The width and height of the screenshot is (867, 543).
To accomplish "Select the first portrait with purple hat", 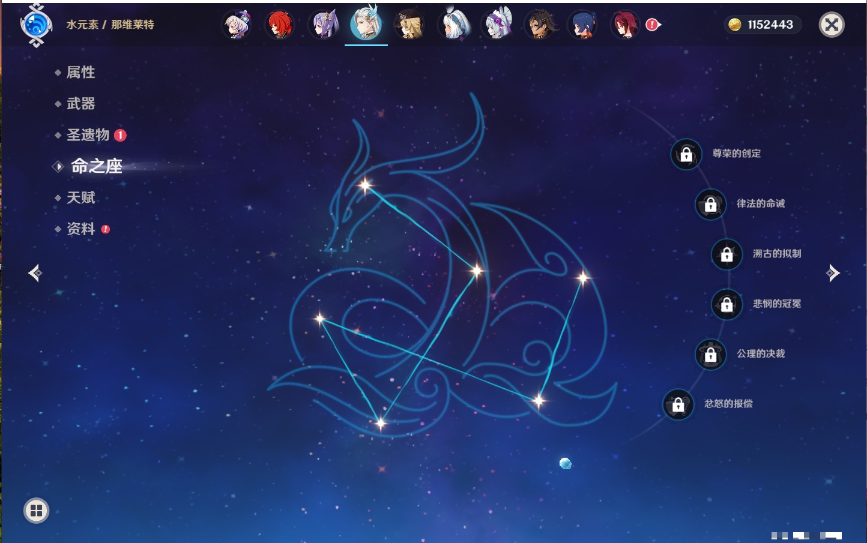I will coord(237,25).
